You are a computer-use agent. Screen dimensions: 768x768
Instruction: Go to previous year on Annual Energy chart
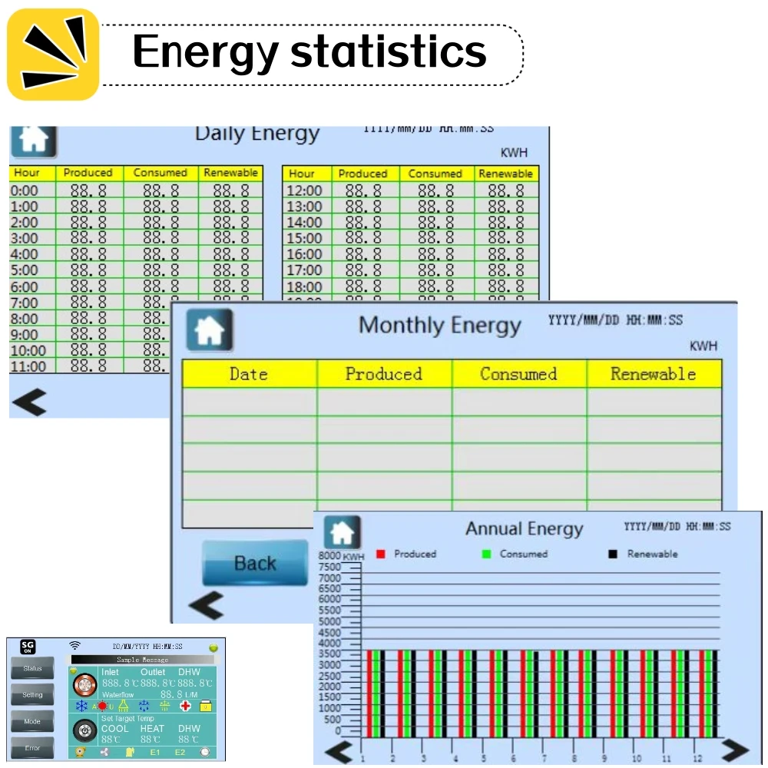tap(339, 751)
